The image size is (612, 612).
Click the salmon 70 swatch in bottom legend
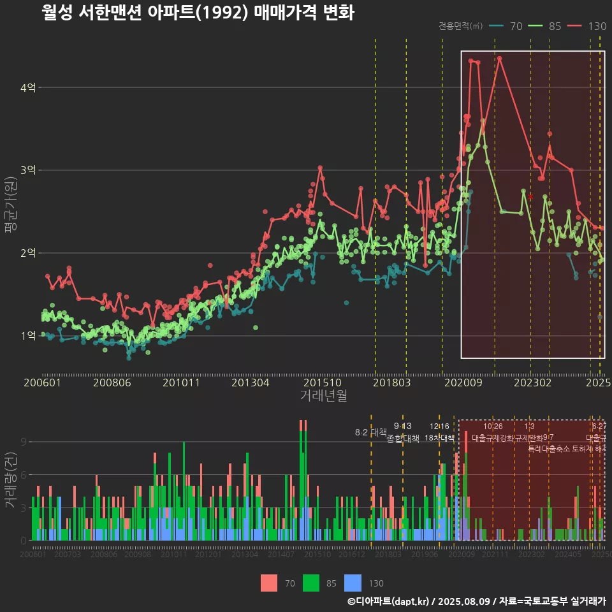(x=269, y=583)
